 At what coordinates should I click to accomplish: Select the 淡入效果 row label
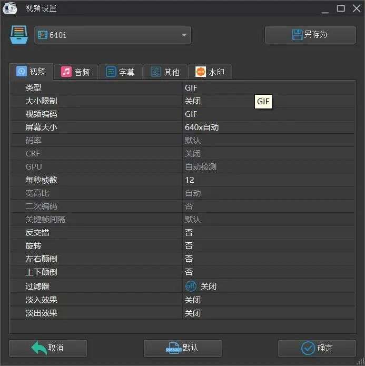(x=41, y=300)
